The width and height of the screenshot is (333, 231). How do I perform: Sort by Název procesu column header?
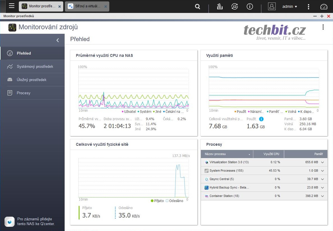tap(227, 154)
